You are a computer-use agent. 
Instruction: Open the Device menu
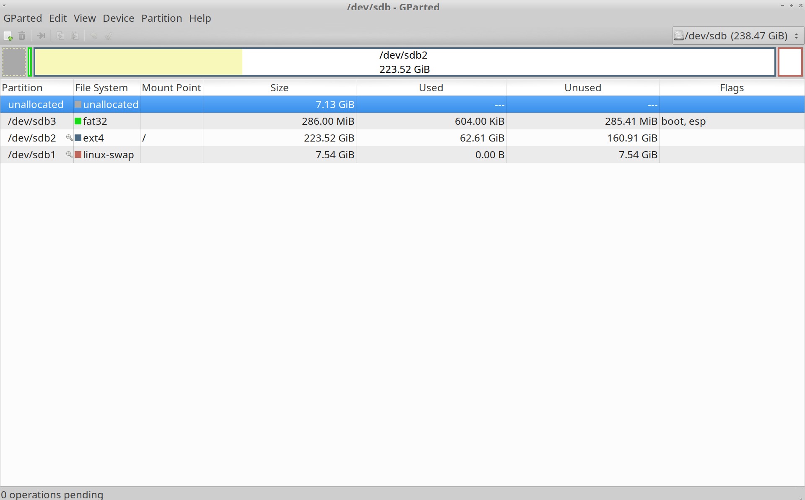118,18
